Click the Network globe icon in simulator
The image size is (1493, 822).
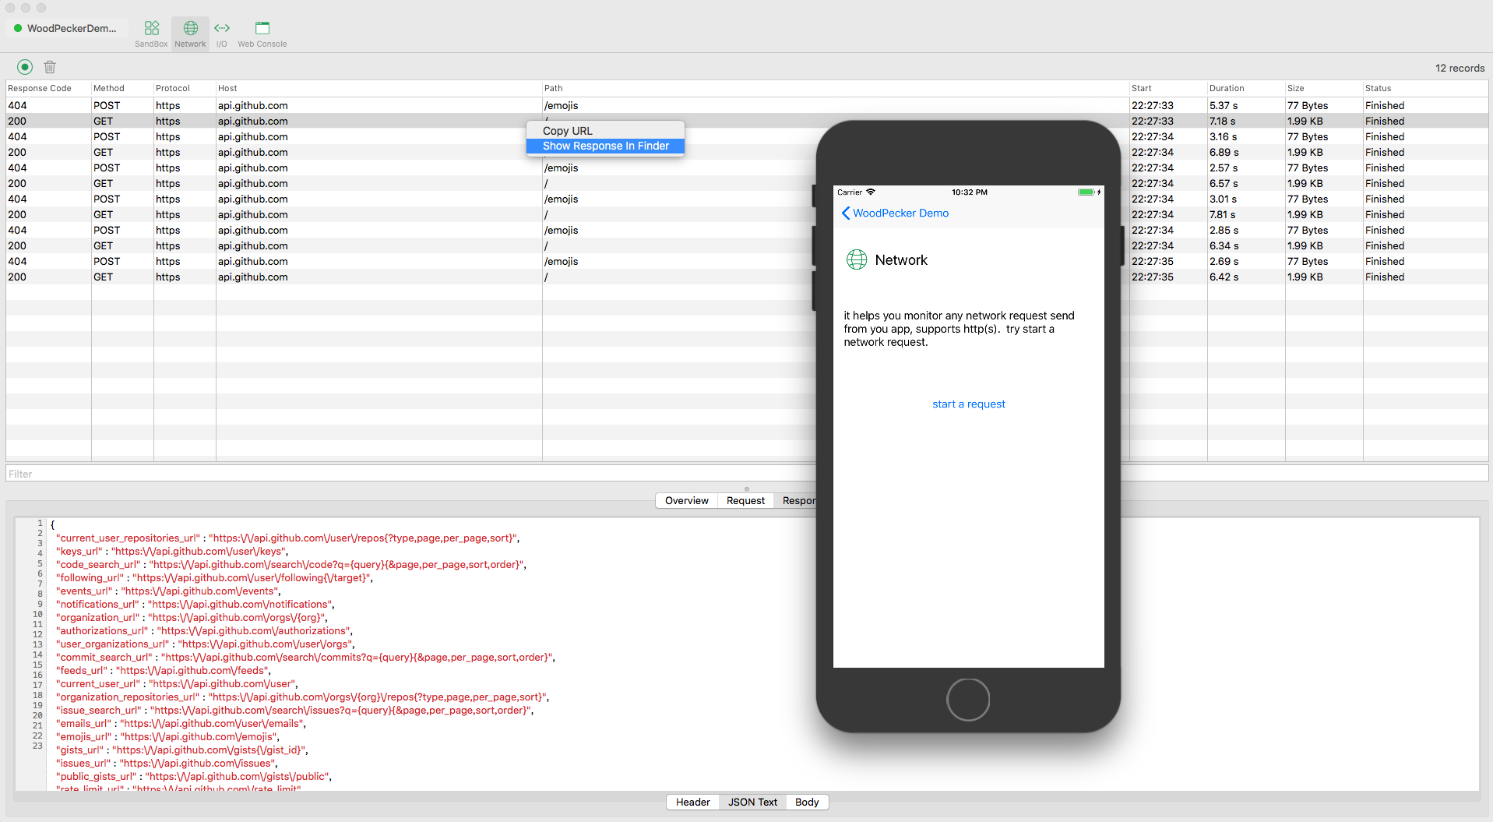coord(857,259)
